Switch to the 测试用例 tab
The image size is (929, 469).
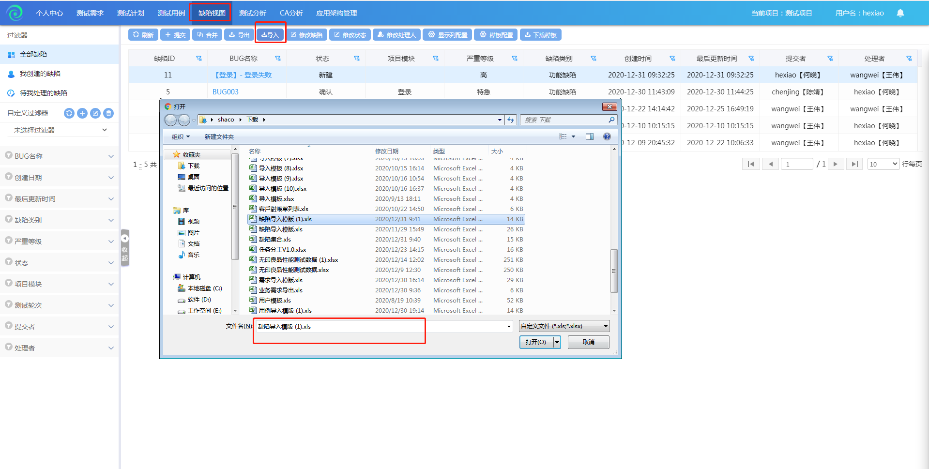(x=171, y=13)
